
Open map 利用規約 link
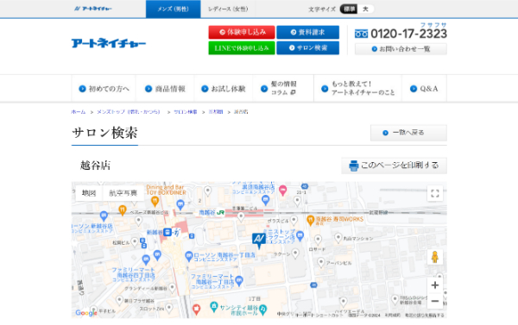(393, 316)
